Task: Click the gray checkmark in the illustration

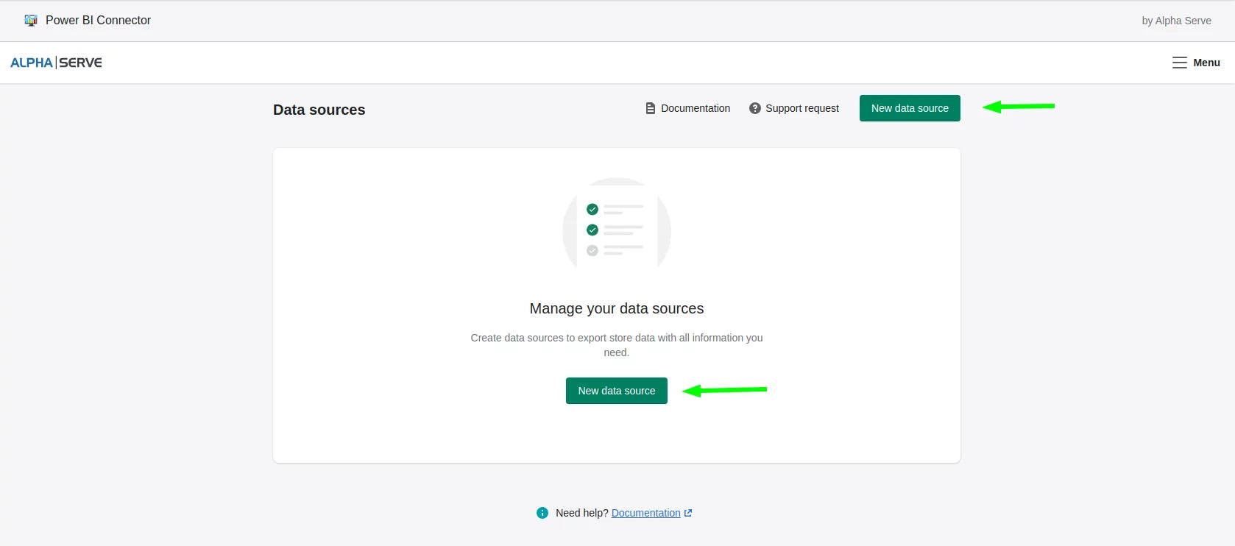Action: (592, 251)
